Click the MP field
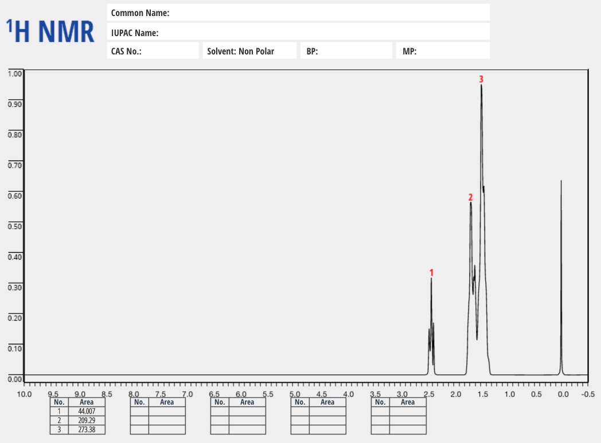The height and width of the screenshot is (443, 601). pos(443,51)
